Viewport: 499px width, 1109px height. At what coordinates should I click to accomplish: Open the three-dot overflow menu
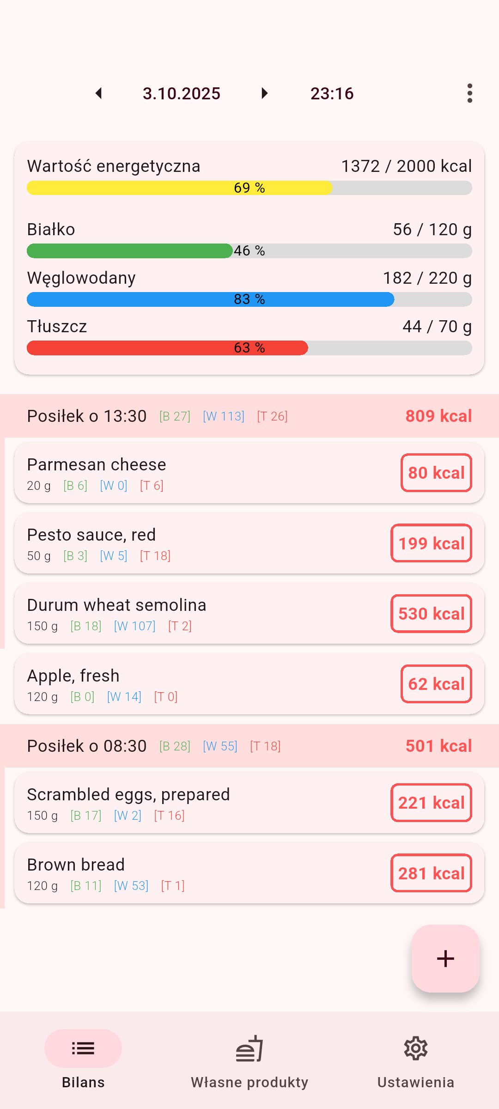pyautogui.click(x=469, y=93)
